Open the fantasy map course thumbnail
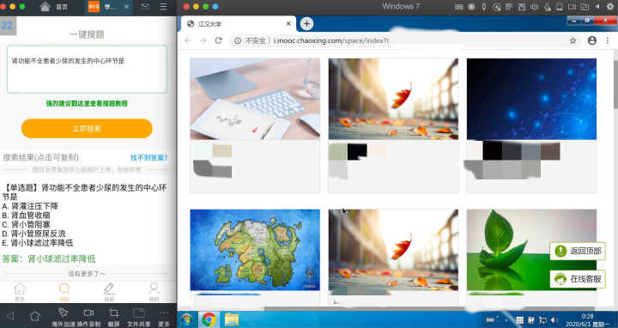Viewport: 618px width, 328px height. 255,250
